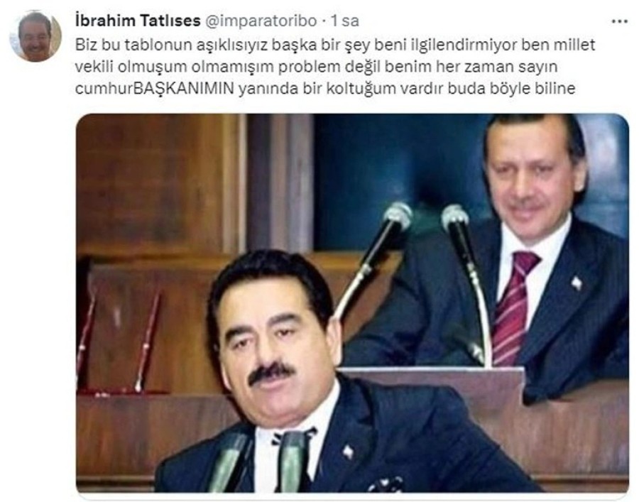Open the İbrahim Tatlıses display name link
Screen dimensions: 639x502
(x=138, y=21)
